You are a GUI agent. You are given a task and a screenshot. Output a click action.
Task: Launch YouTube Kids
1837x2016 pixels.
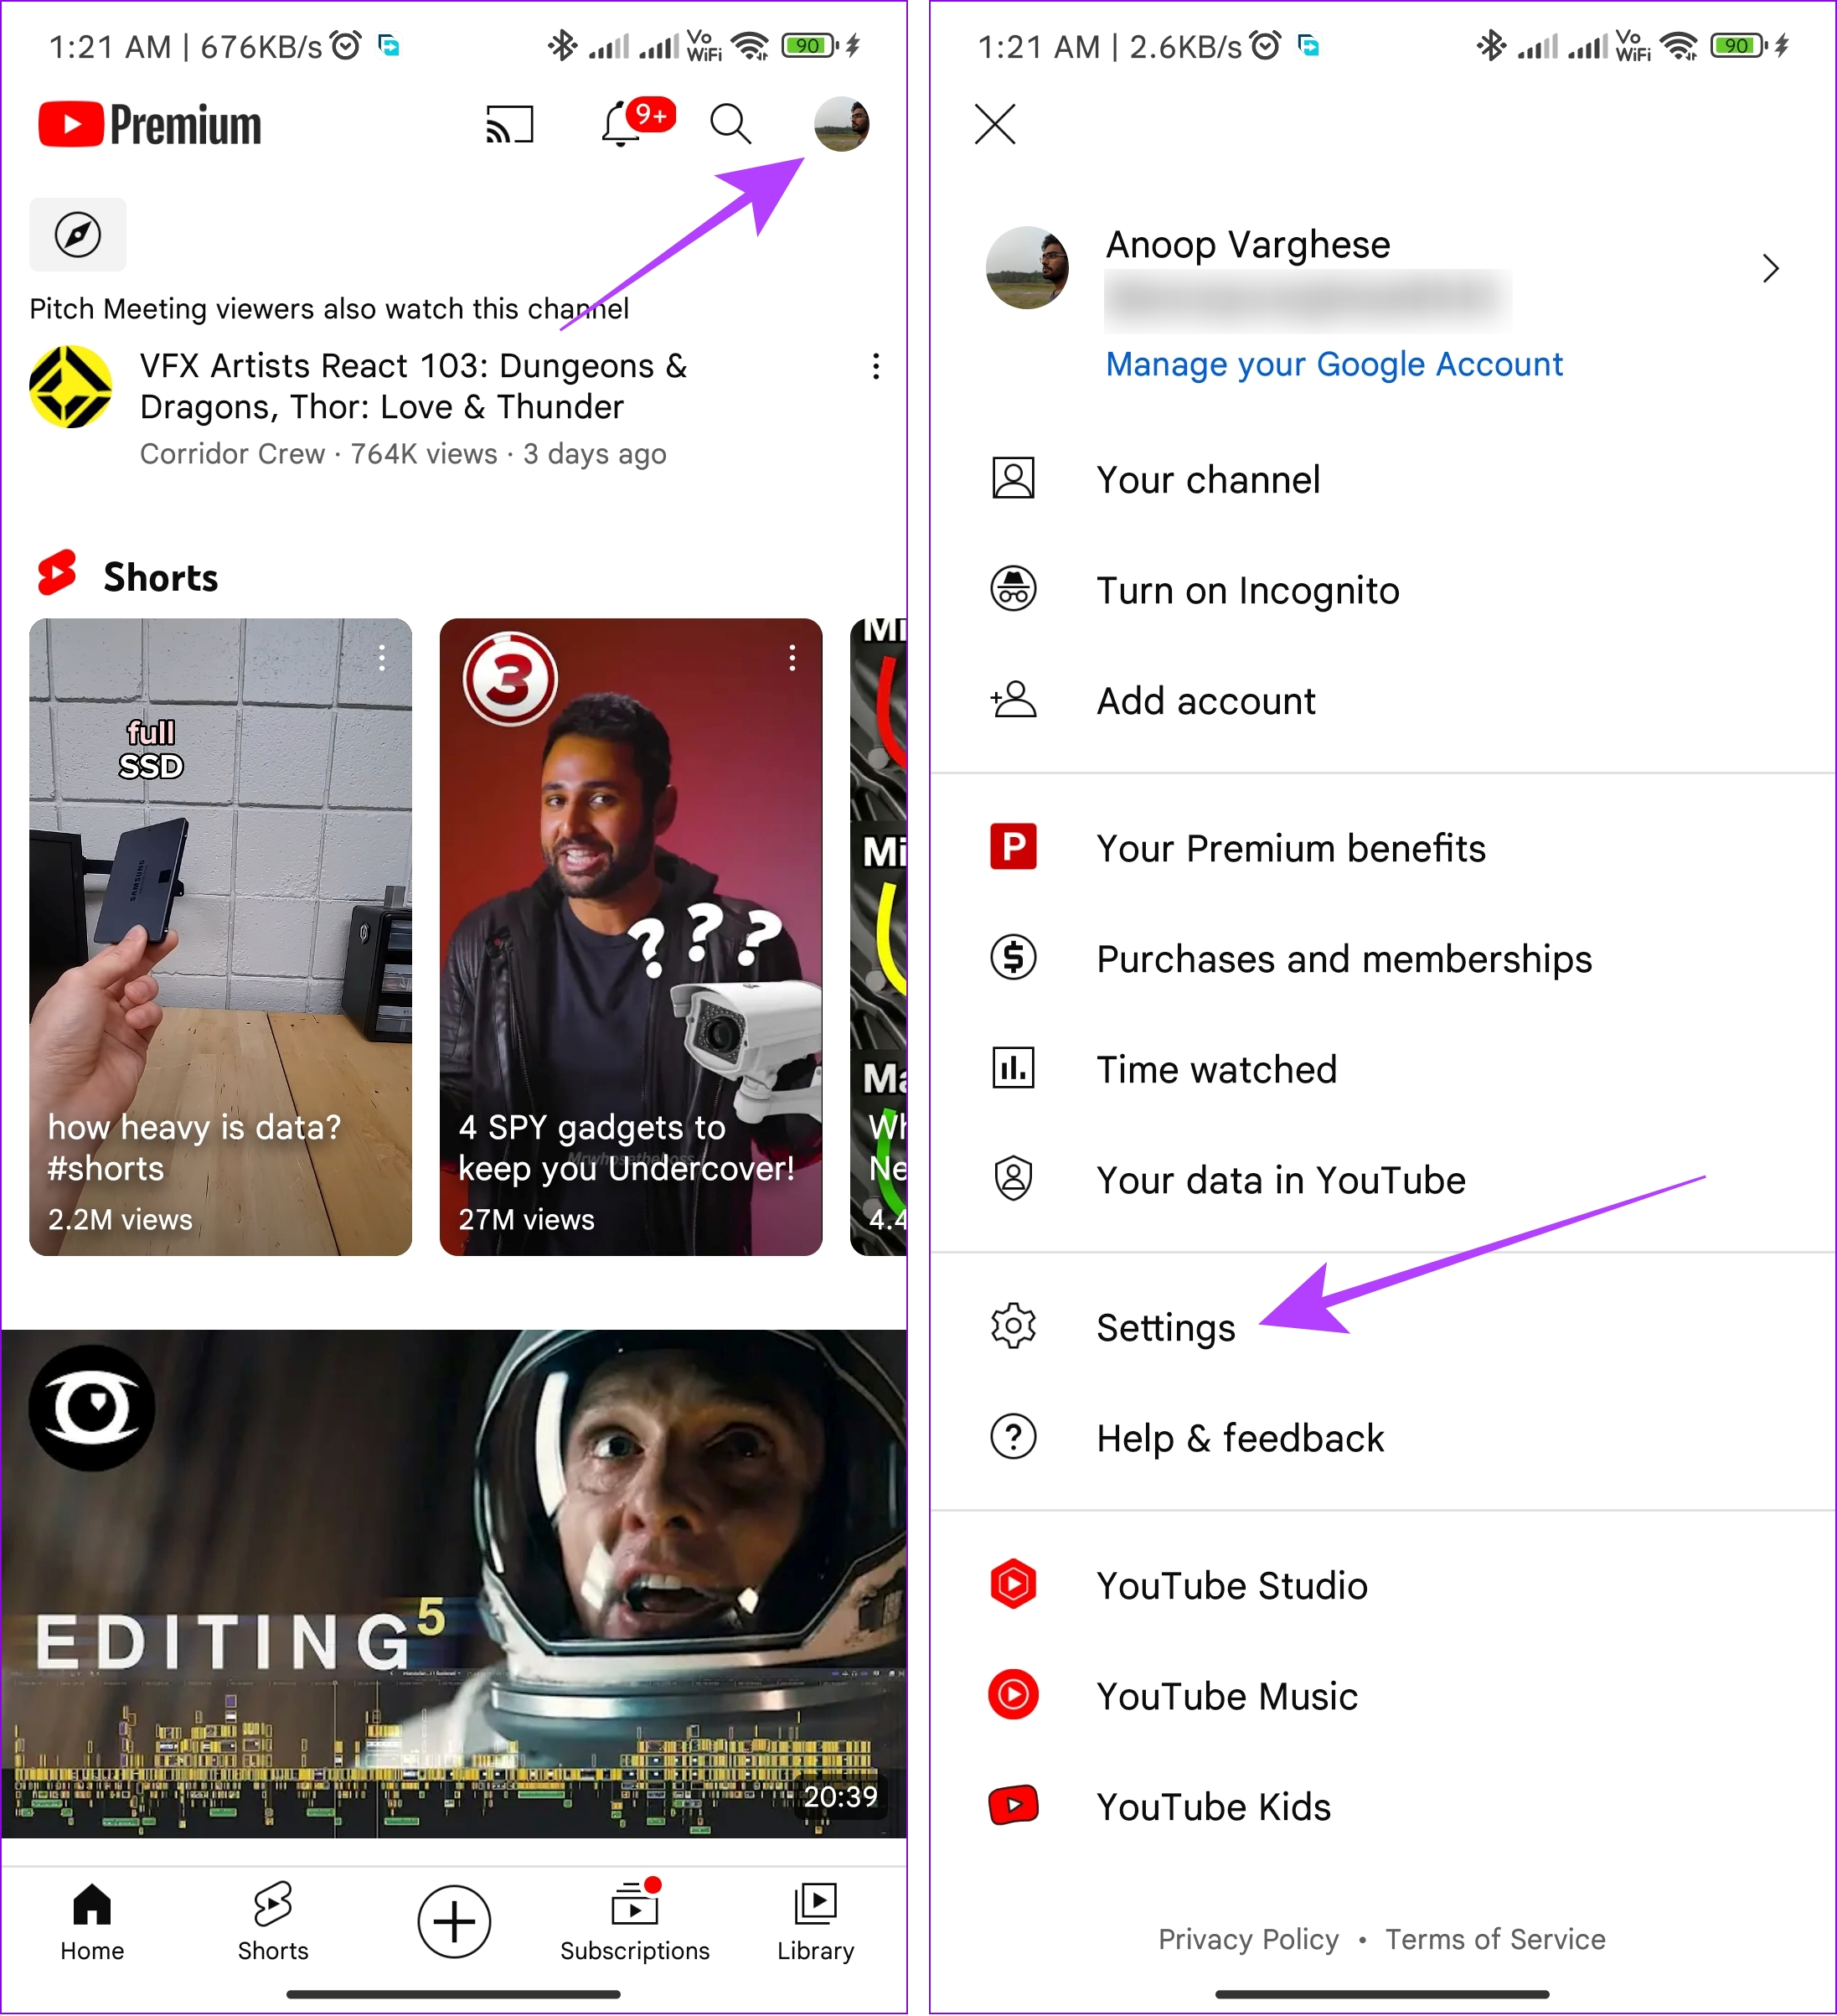tap(1382, 1806)
